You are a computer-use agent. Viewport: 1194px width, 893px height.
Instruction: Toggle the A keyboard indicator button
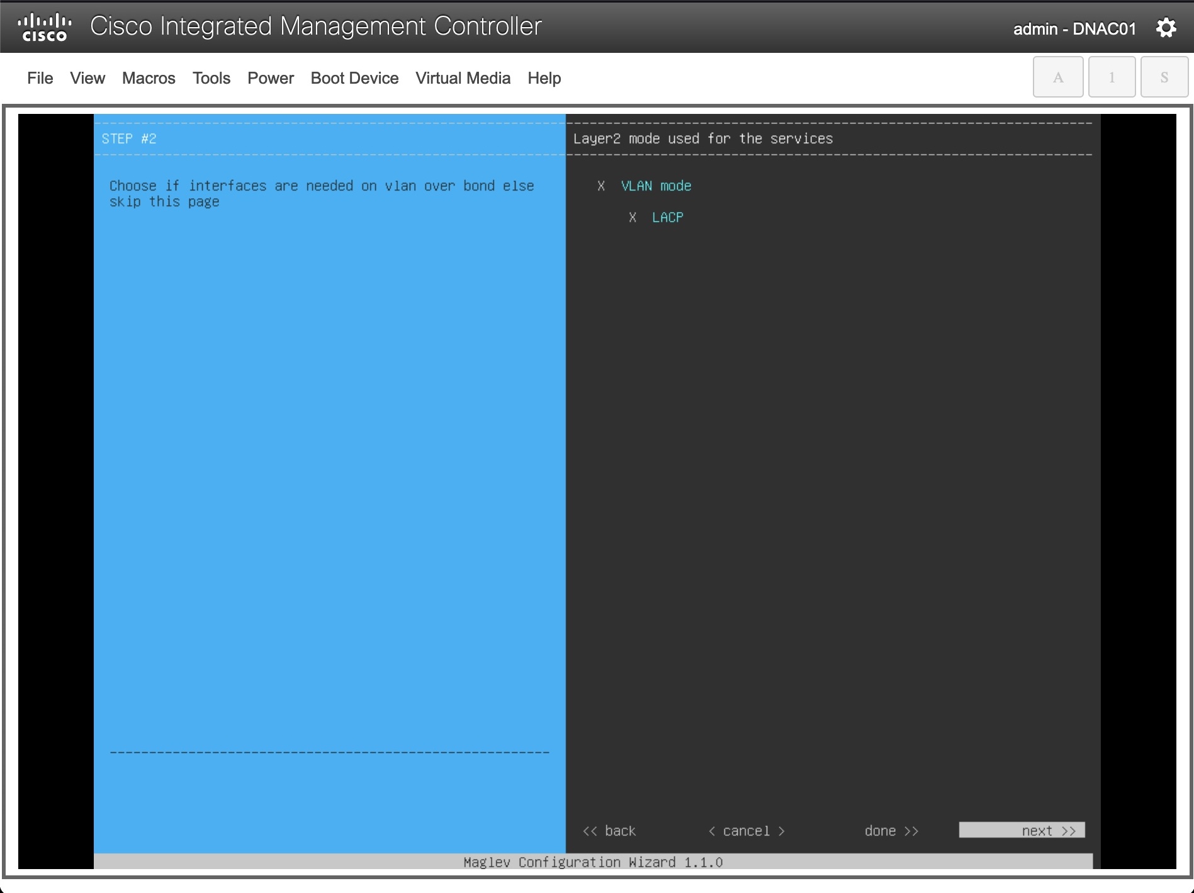click(x=1057, y=77)
